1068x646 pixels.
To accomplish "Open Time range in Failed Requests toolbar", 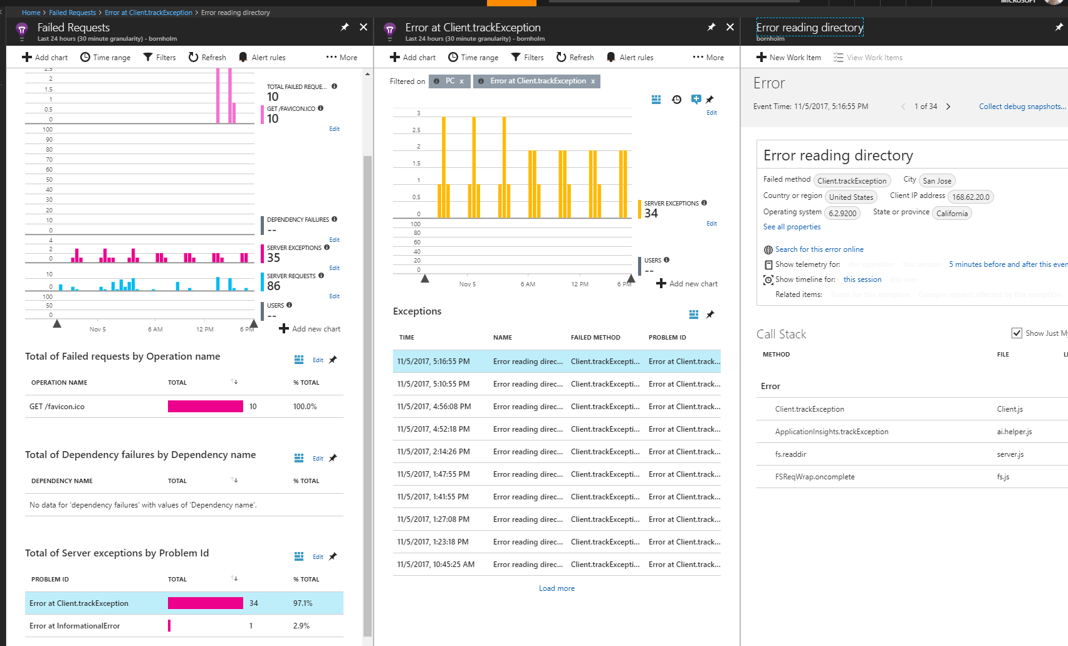I will point(105,57).
